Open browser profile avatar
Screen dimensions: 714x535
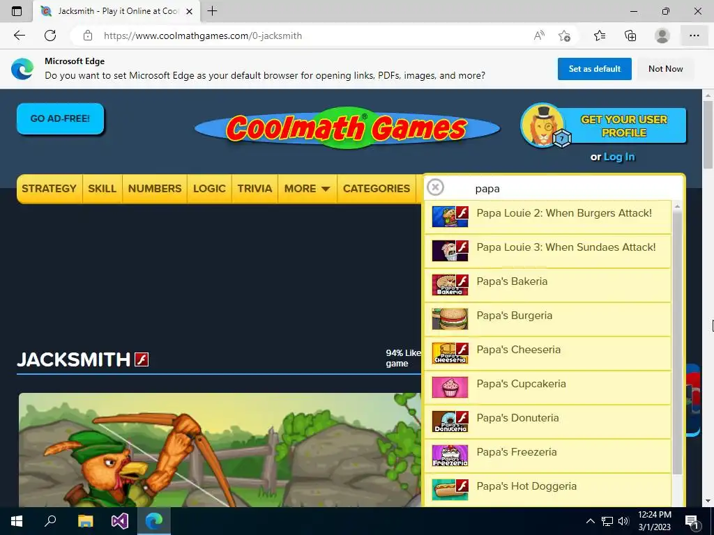662,36
